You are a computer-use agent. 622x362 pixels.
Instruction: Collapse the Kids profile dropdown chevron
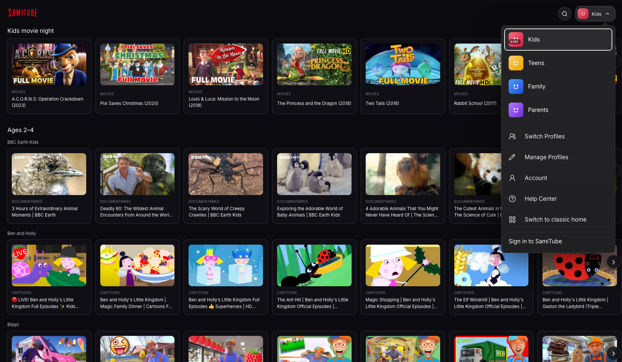click(608, 14)
